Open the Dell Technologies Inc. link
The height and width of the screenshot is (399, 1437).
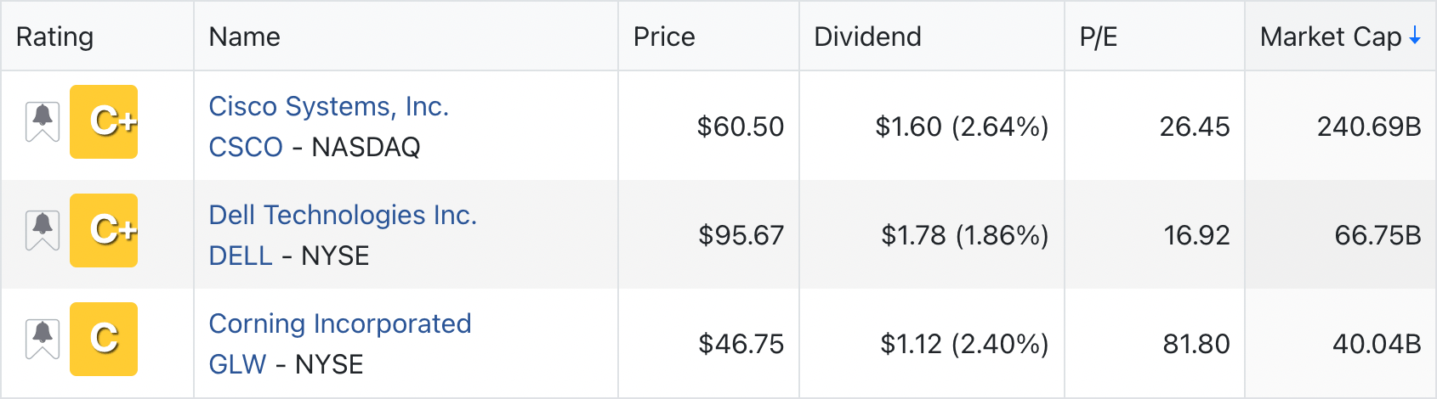click(x=343, y=215)
